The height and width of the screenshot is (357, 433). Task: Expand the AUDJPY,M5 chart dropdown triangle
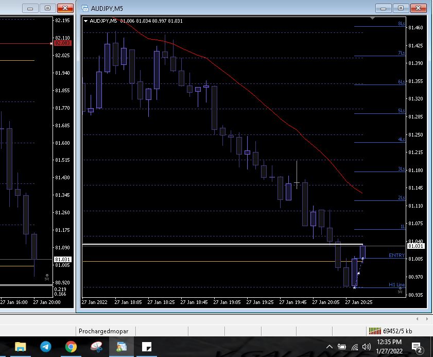tap(85, 21)
